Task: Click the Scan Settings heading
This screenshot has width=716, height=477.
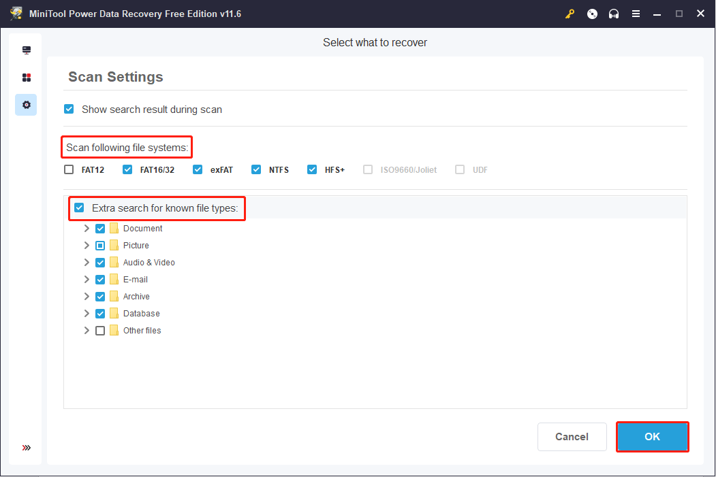Action: (x=116, y=77)
